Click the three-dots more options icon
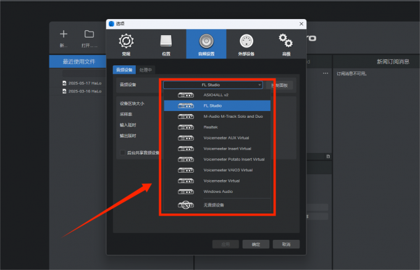The height and width of the screenshot is (270, 420). click(325, 73)
